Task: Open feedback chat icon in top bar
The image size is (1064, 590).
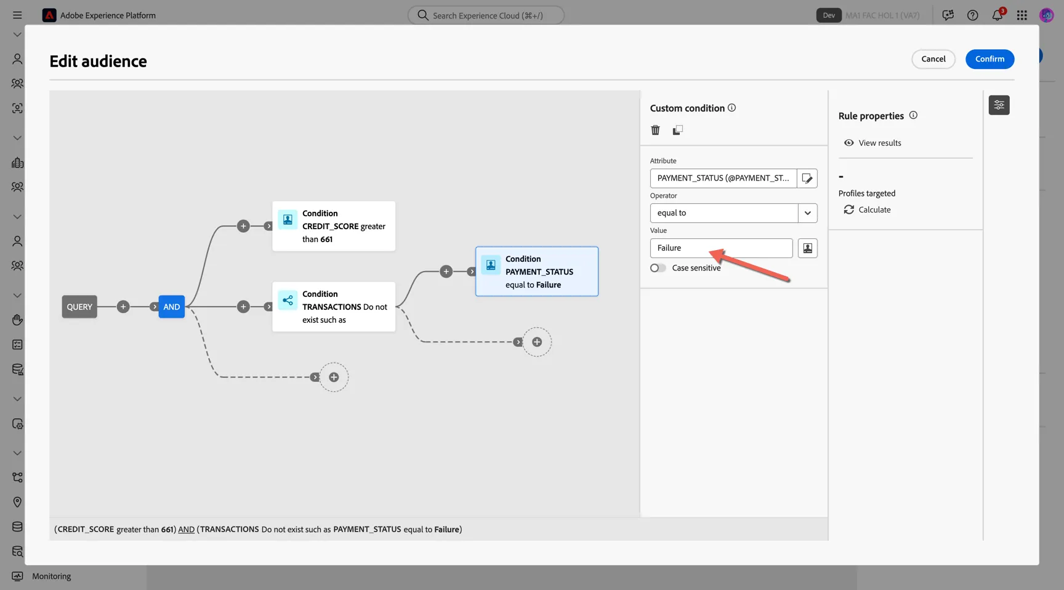Action: coord(948,15)
